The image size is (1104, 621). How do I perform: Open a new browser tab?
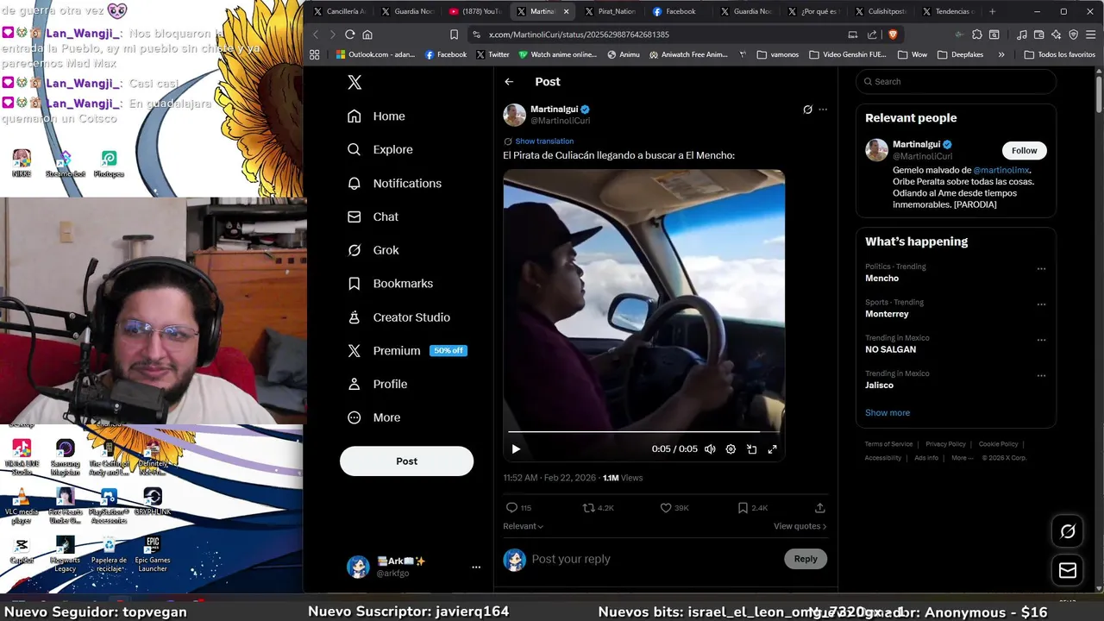[992, 11]
